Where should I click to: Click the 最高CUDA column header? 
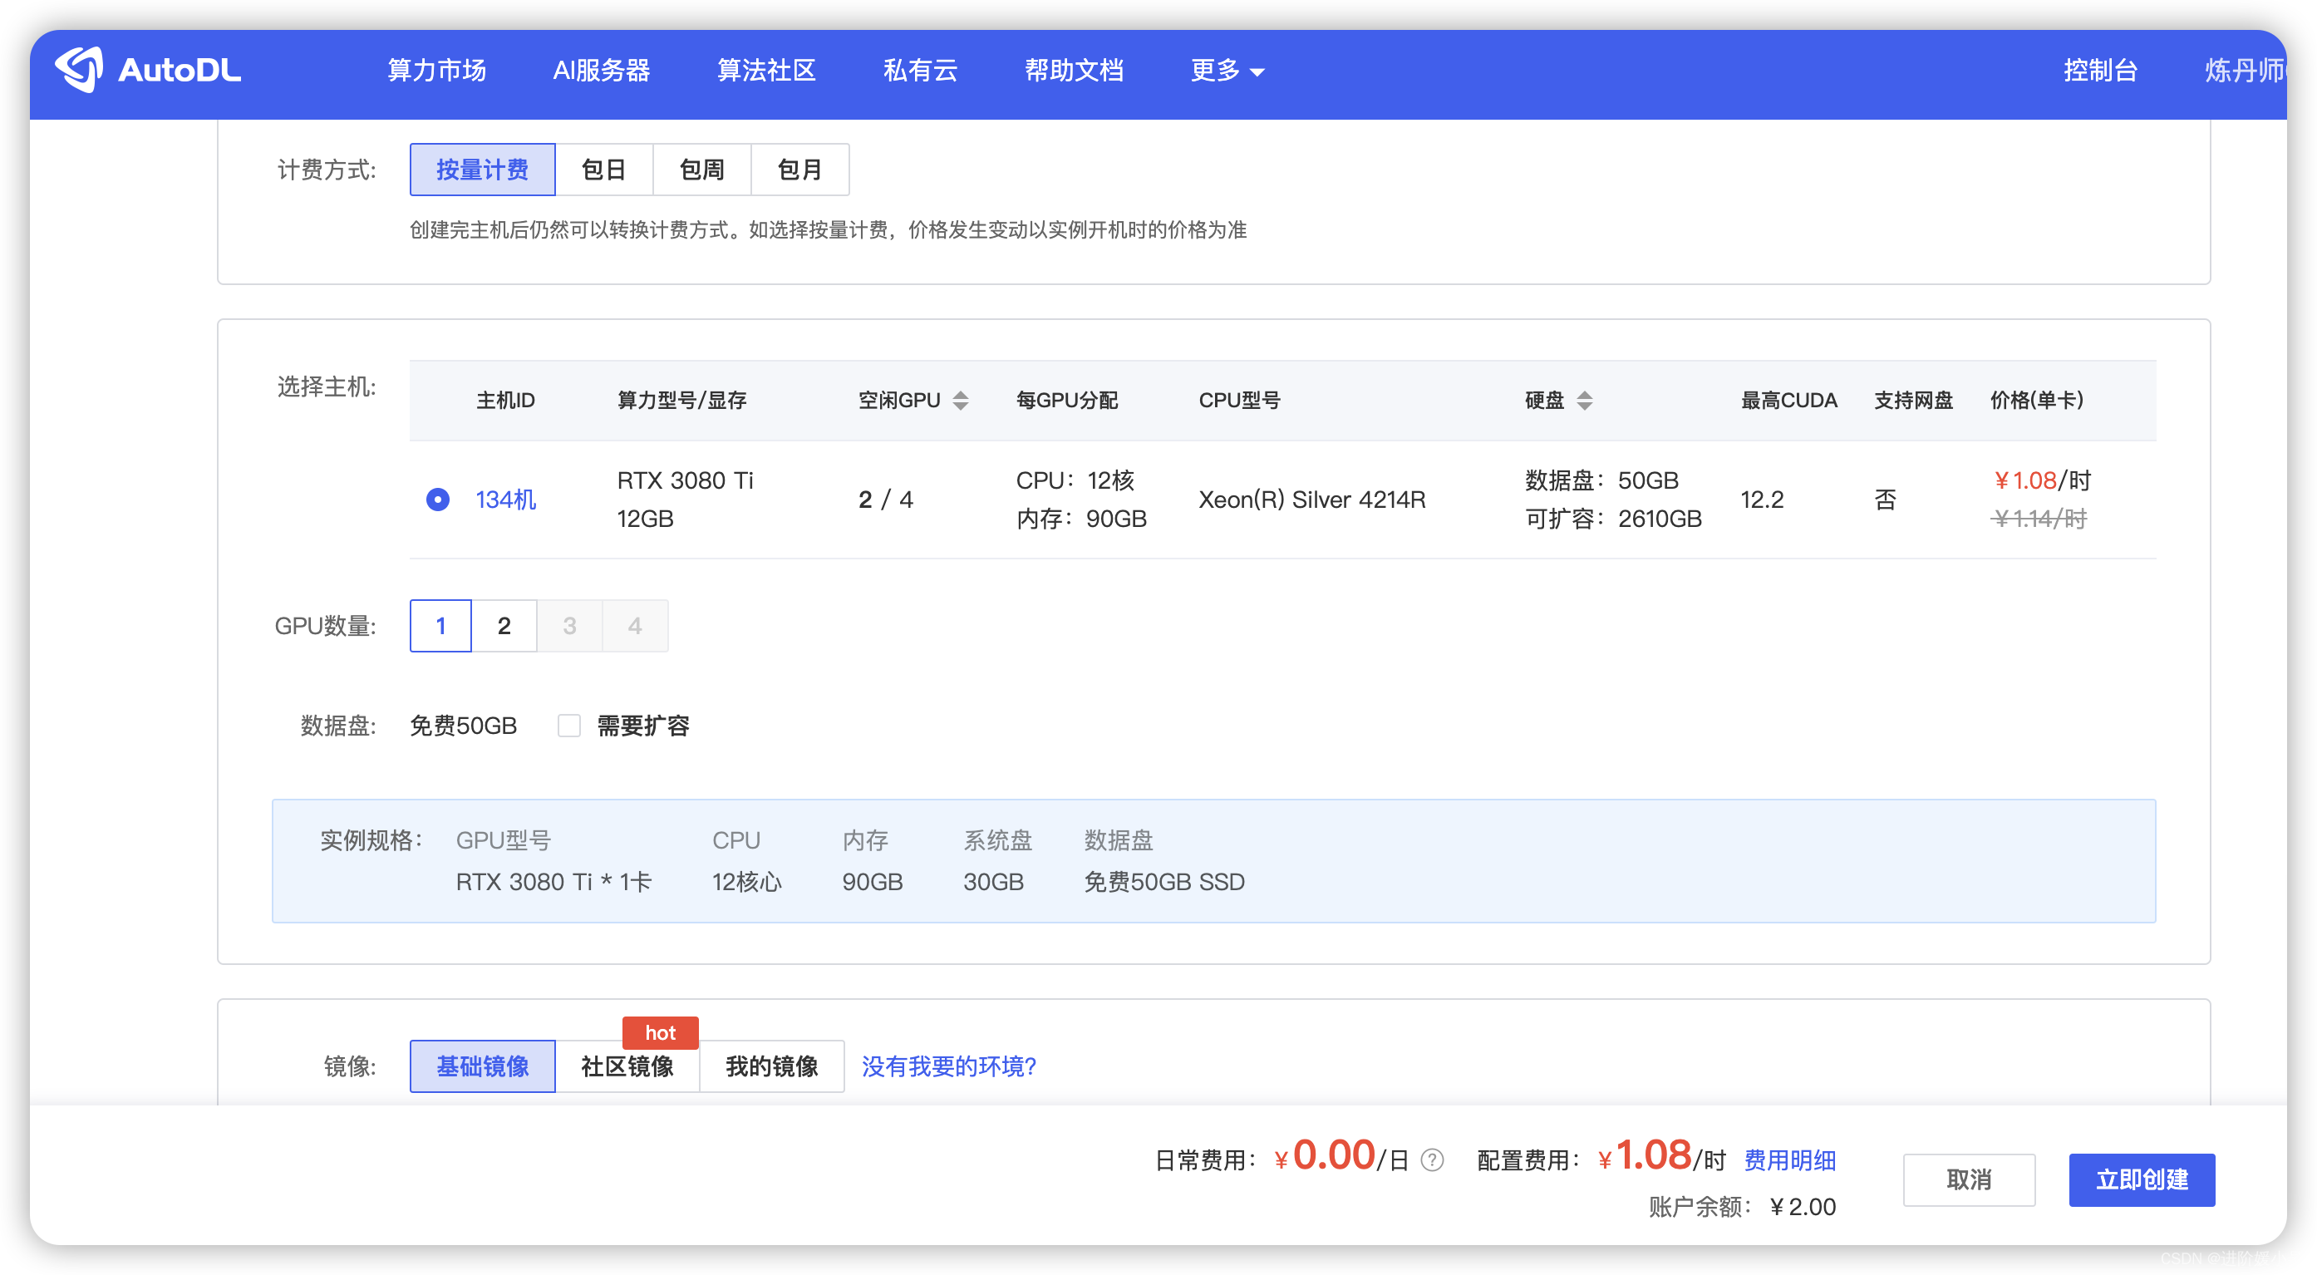(1788, 401)
